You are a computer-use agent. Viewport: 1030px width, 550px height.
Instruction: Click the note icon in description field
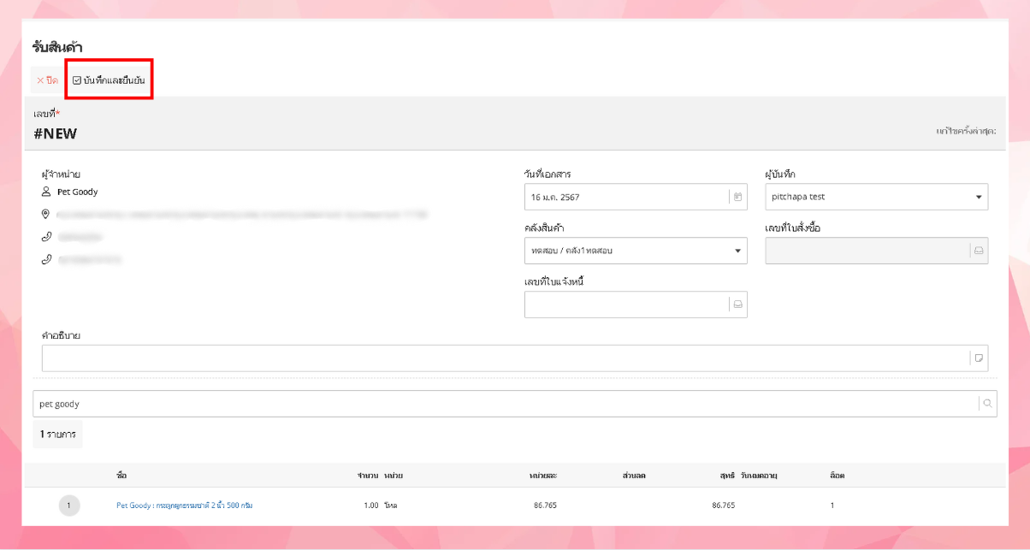979,358
